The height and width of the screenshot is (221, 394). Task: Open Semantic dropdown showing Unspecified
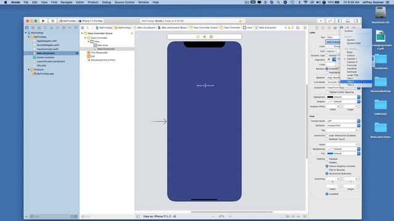tap(343, 125)
